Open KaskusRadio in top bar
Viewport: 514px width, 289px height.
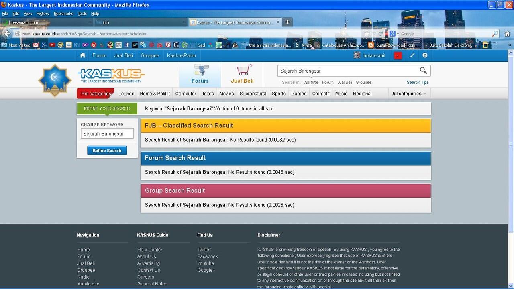182,55
